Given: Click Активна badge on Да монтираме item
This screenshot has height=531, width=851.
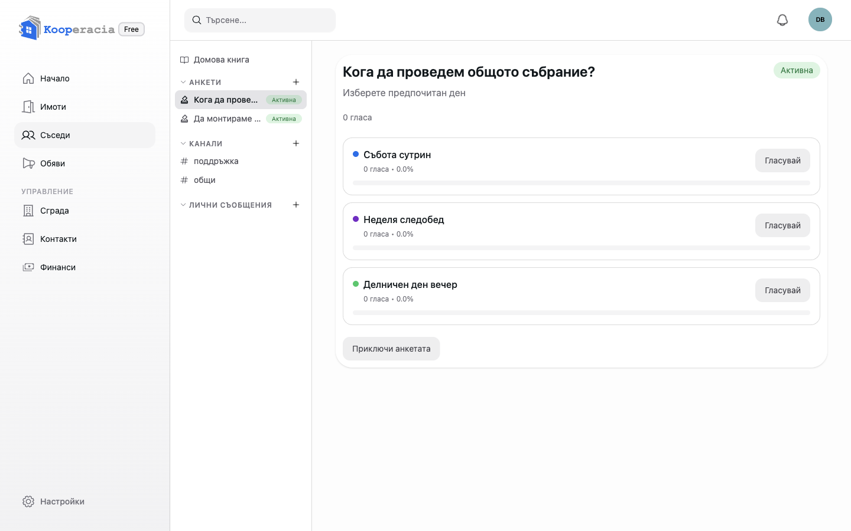Looking at the screenshot, I should pyautogui.click(x=284, y=119).
